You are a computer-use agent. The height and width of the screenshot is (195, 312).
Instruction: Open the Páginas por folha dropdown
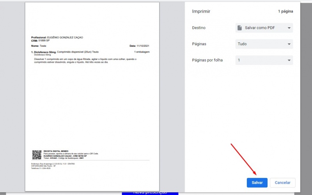[264, 60]
